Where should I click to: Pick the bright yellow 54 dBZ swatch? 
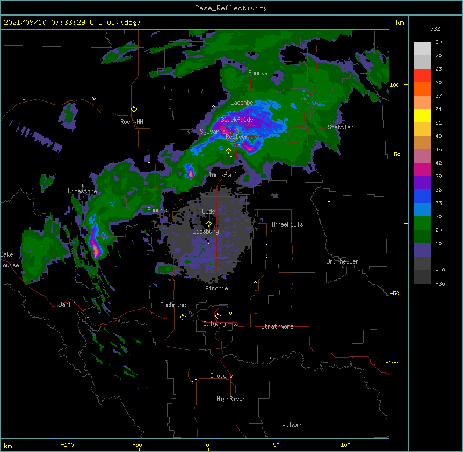coord(422,115)
